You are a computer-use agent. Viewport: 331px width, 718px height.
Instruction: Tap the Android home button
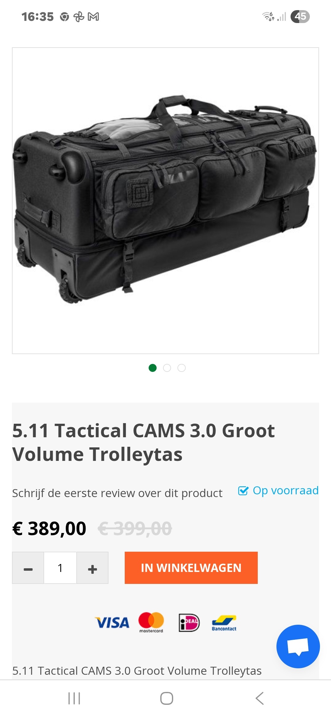pos(166,698)
